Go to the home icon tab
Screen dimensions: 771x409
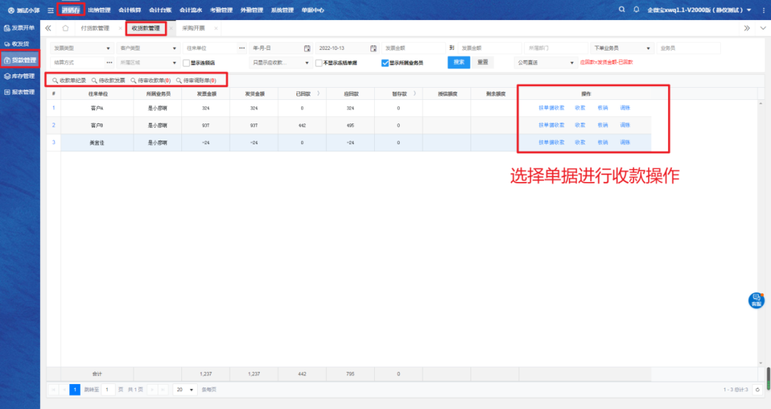pyautogui.click(x=66, y=28)
